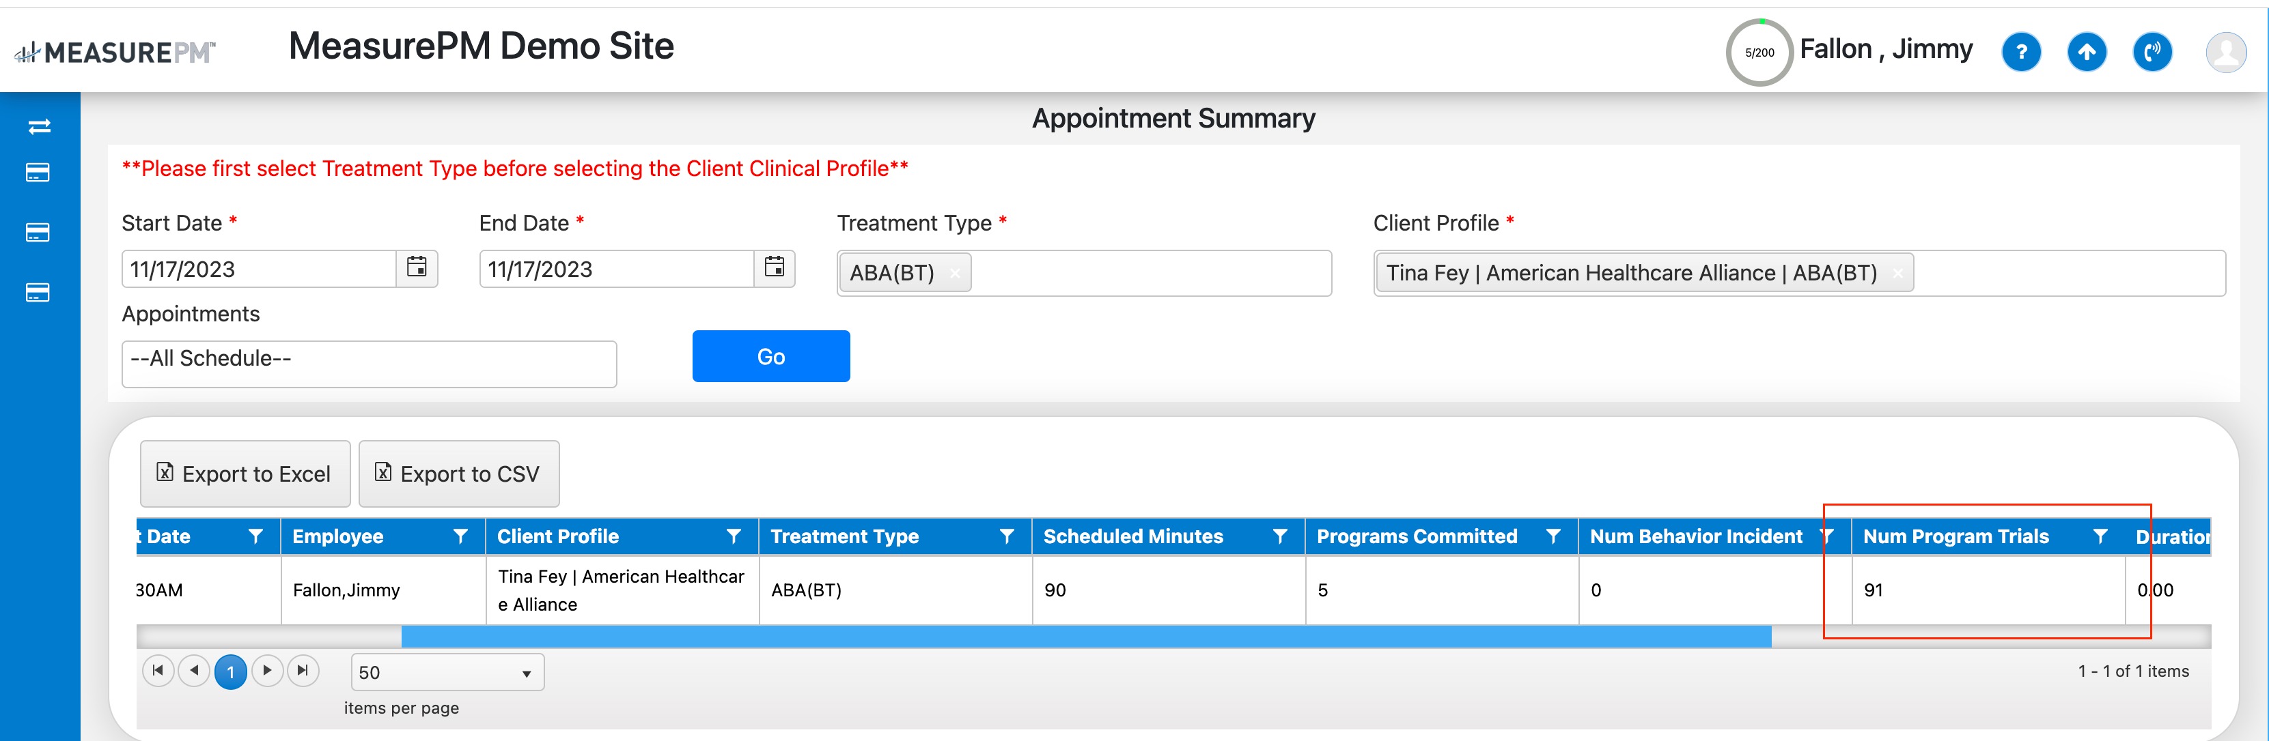The width and height of the screenshot is (2269, 741).
Task: Open the user avatar profile icon
Action: click(x=2225, y=53)
